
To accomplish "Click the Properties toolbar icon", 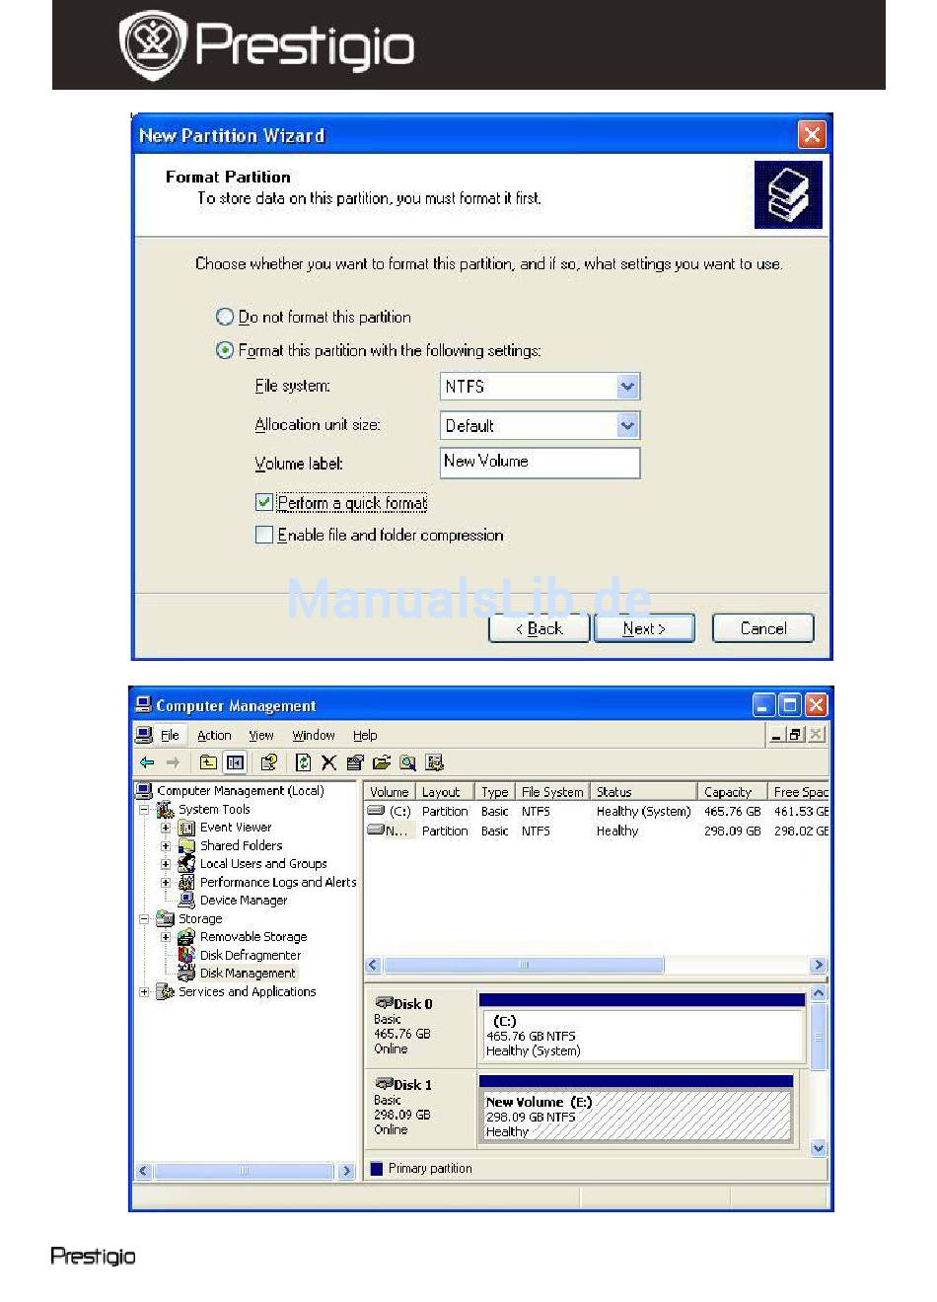I will [355, 762].
